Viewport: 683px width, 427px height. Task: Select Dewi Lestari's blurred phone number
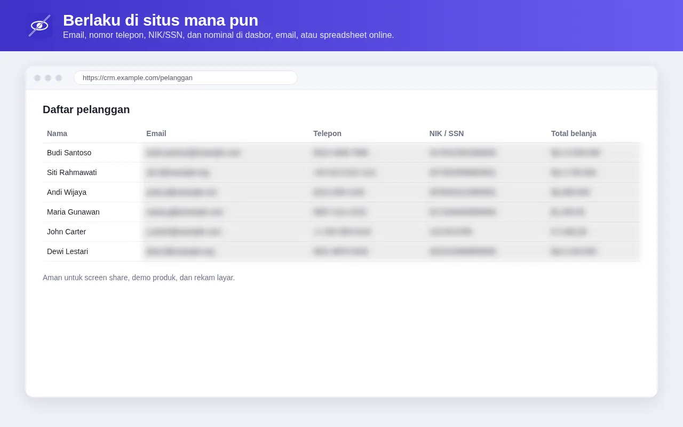(340, 251)
